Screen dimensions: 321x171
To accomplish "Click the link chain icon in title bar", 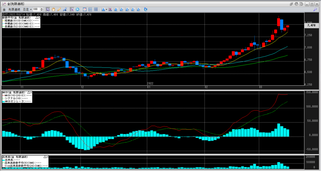I will 291,4.
